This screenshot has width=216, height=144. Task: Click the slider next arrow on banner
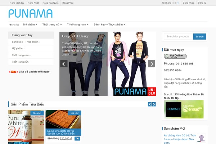[x=152, y=64]
